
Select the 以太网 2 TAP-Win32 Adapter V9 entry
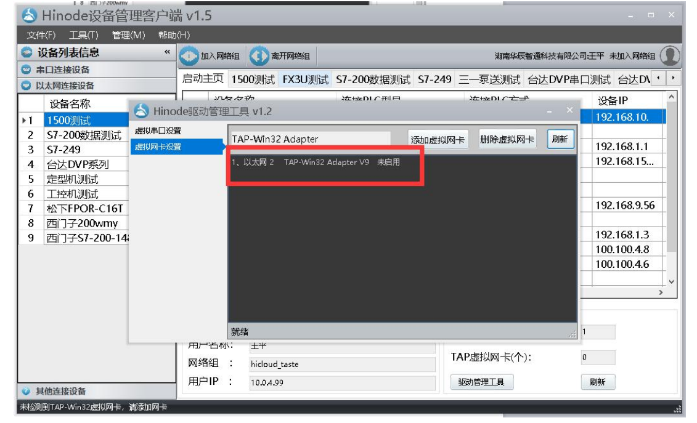pos(316,162)
